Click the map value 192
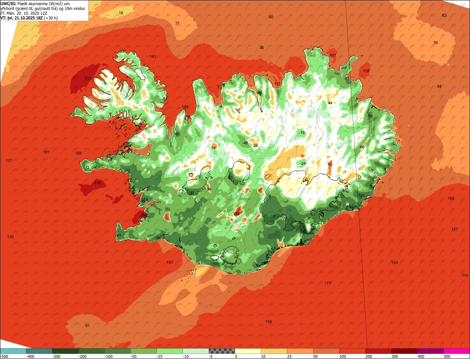 click(x=236, y=214)
